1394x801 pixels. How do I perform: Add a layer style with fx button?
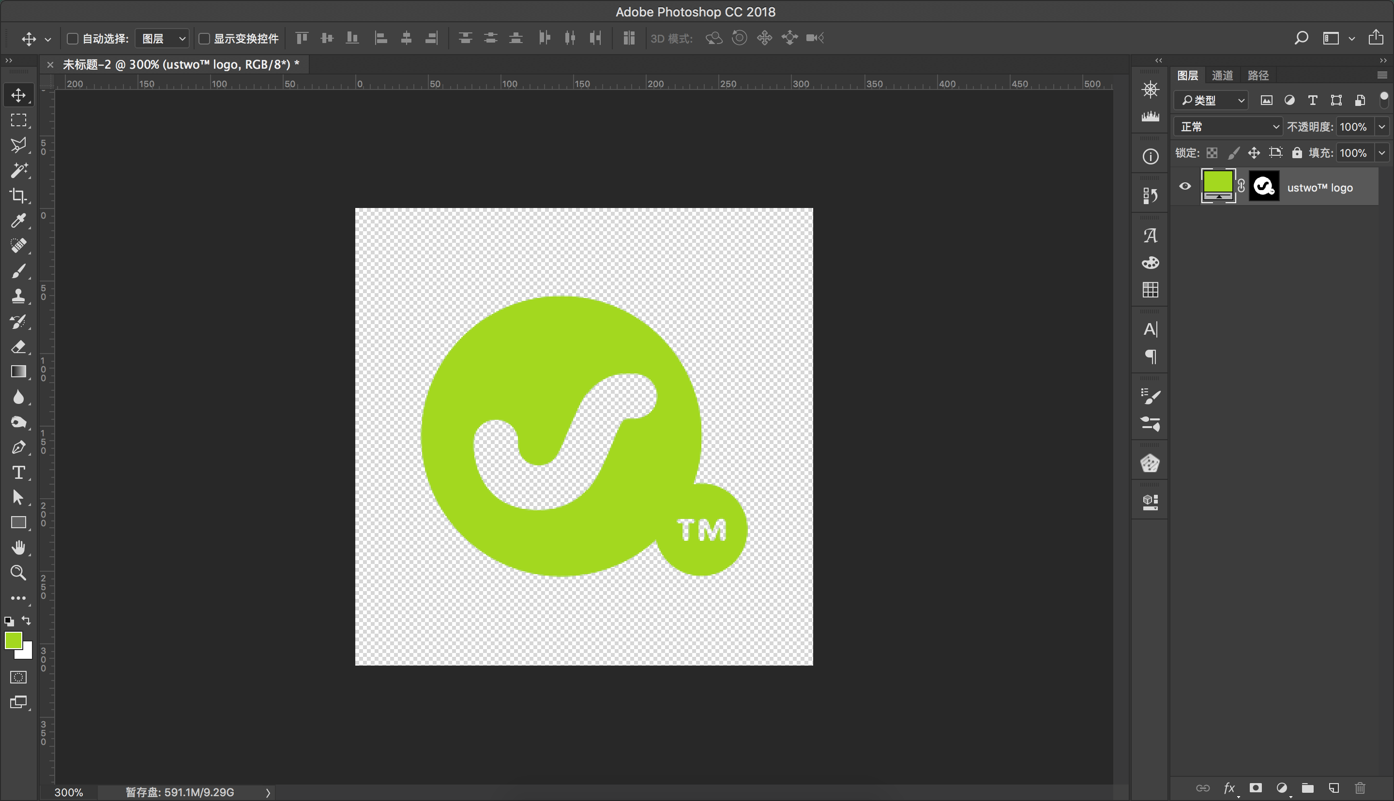pos(1229,788)
